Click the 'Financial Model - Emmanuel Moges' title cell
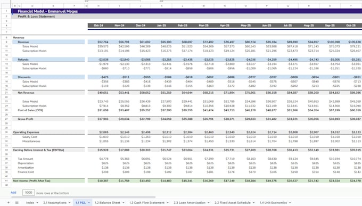The image size is (362, 206). pos(47,11)
